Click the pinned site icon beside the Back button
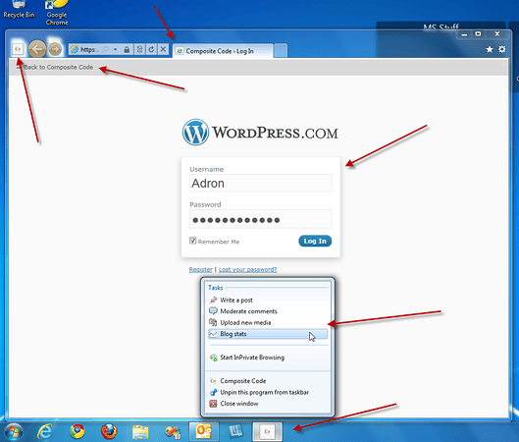The width and height of the screenshot is (519, 442). (x=18, y=49)
